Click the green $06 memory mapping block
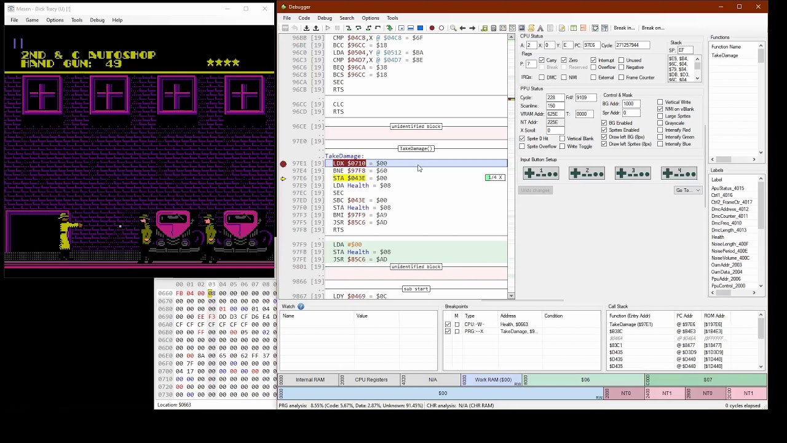 (x=585, y=380)
